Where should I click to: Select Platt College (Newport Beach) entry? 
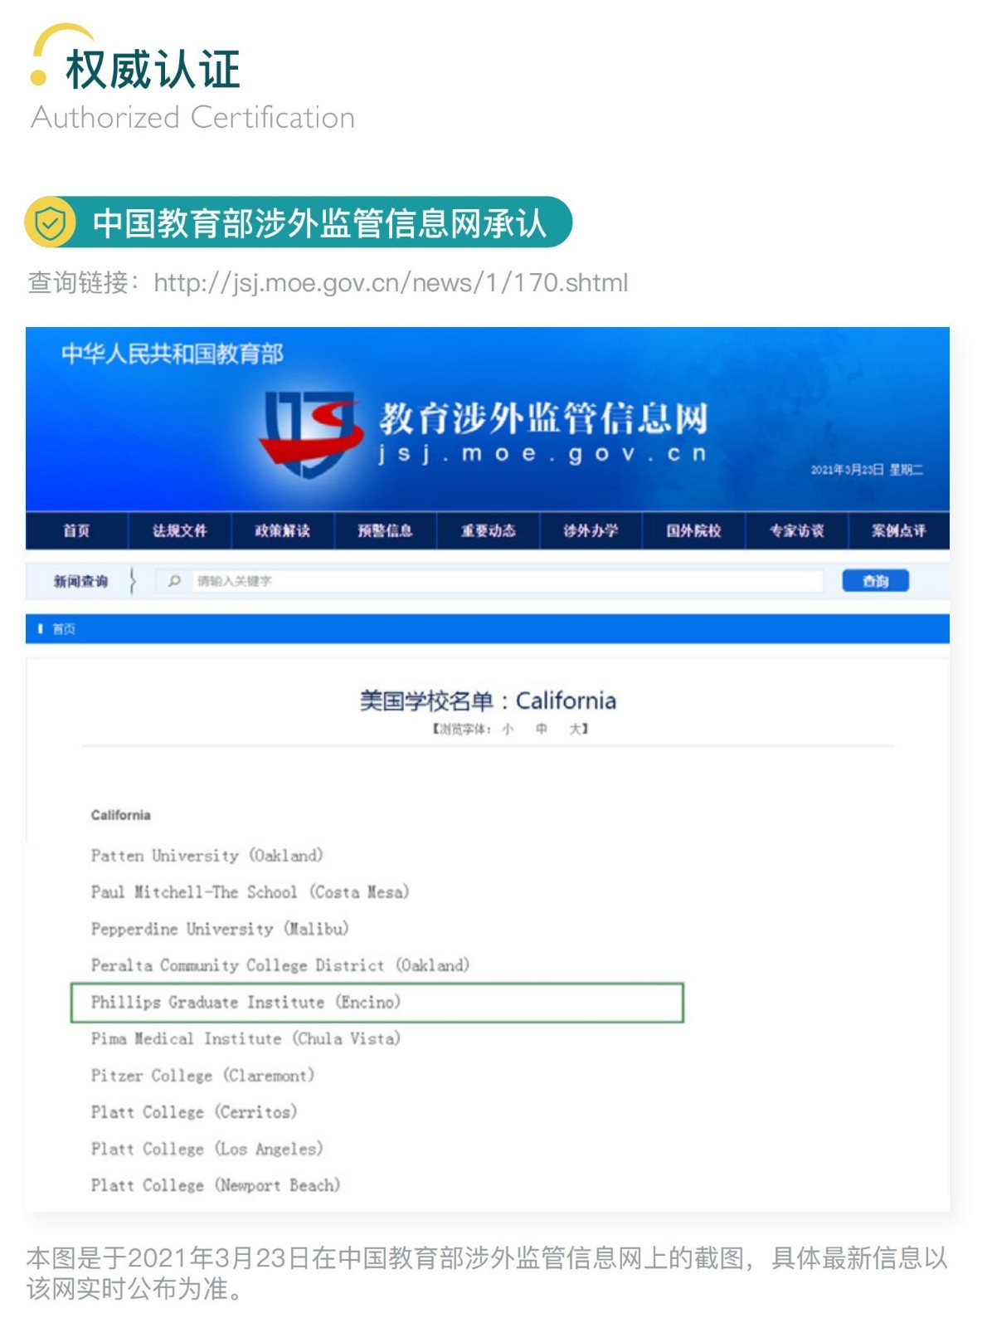[x=216, y=1185]
